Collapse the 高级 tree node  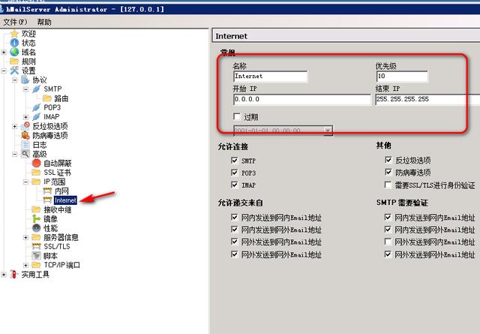[15, 154]
